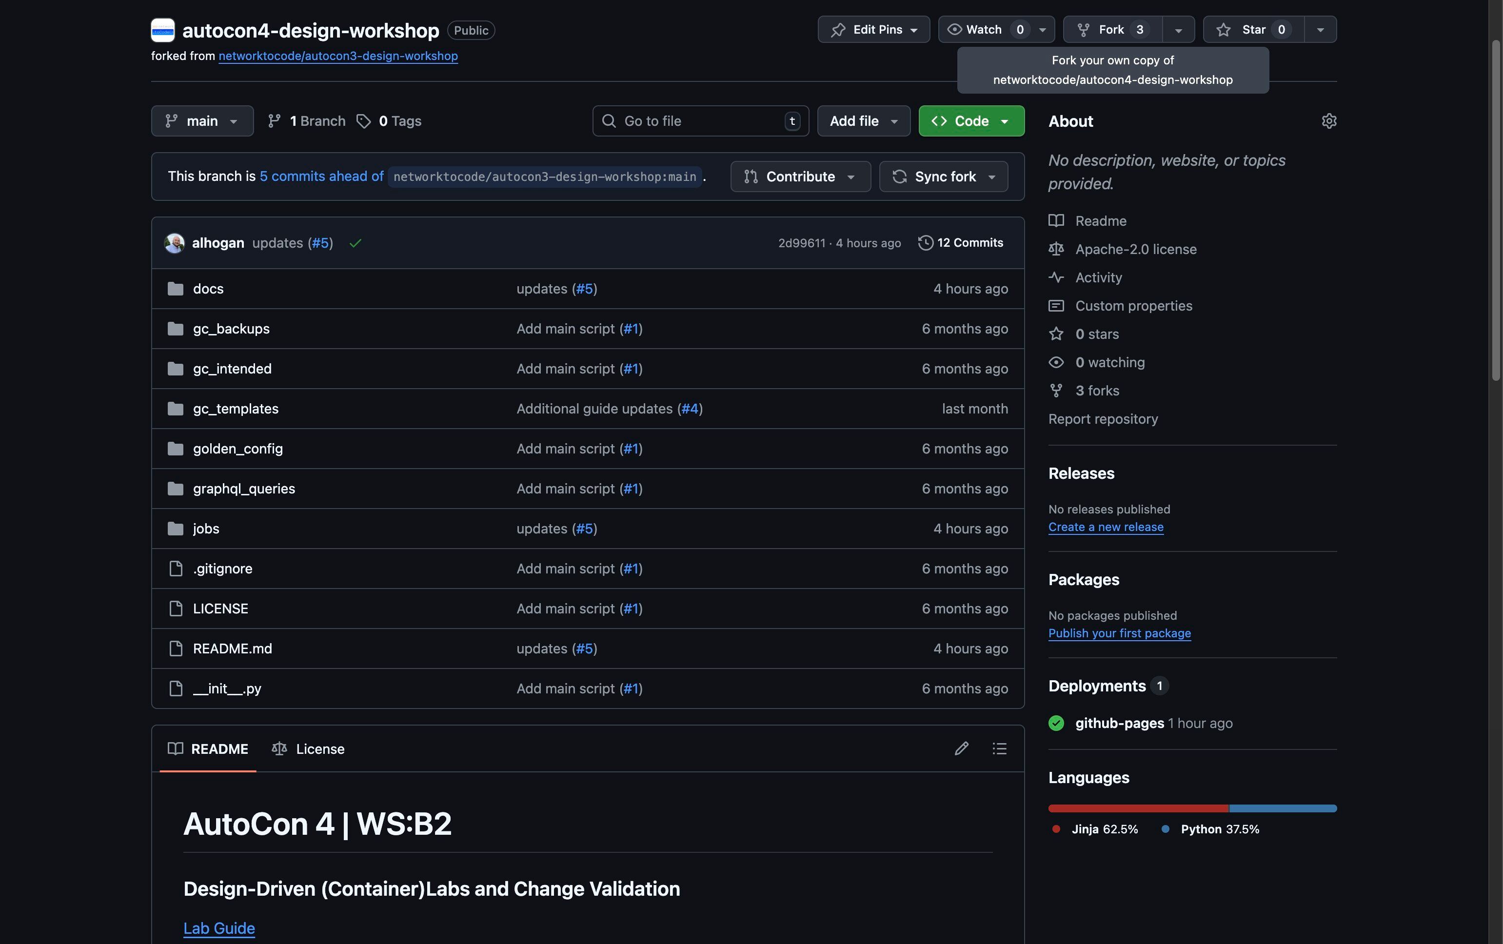
Task: Expand the Sync fork menu
Action: tap(943, 177)
